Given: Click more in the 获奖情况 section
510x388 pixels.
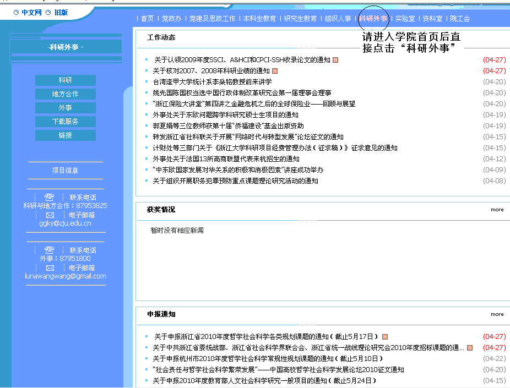Looking at the screenshot, I should [x=497, y=210].
